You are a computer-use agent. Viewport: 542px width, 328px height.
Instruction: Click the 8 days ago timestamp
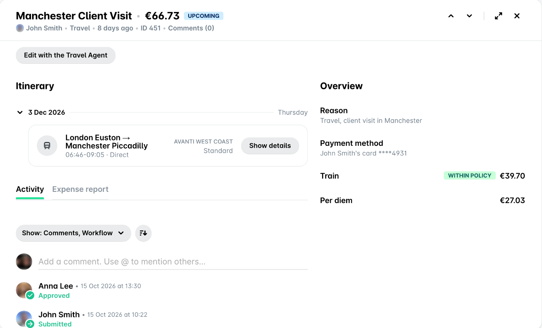pos(115,28)
